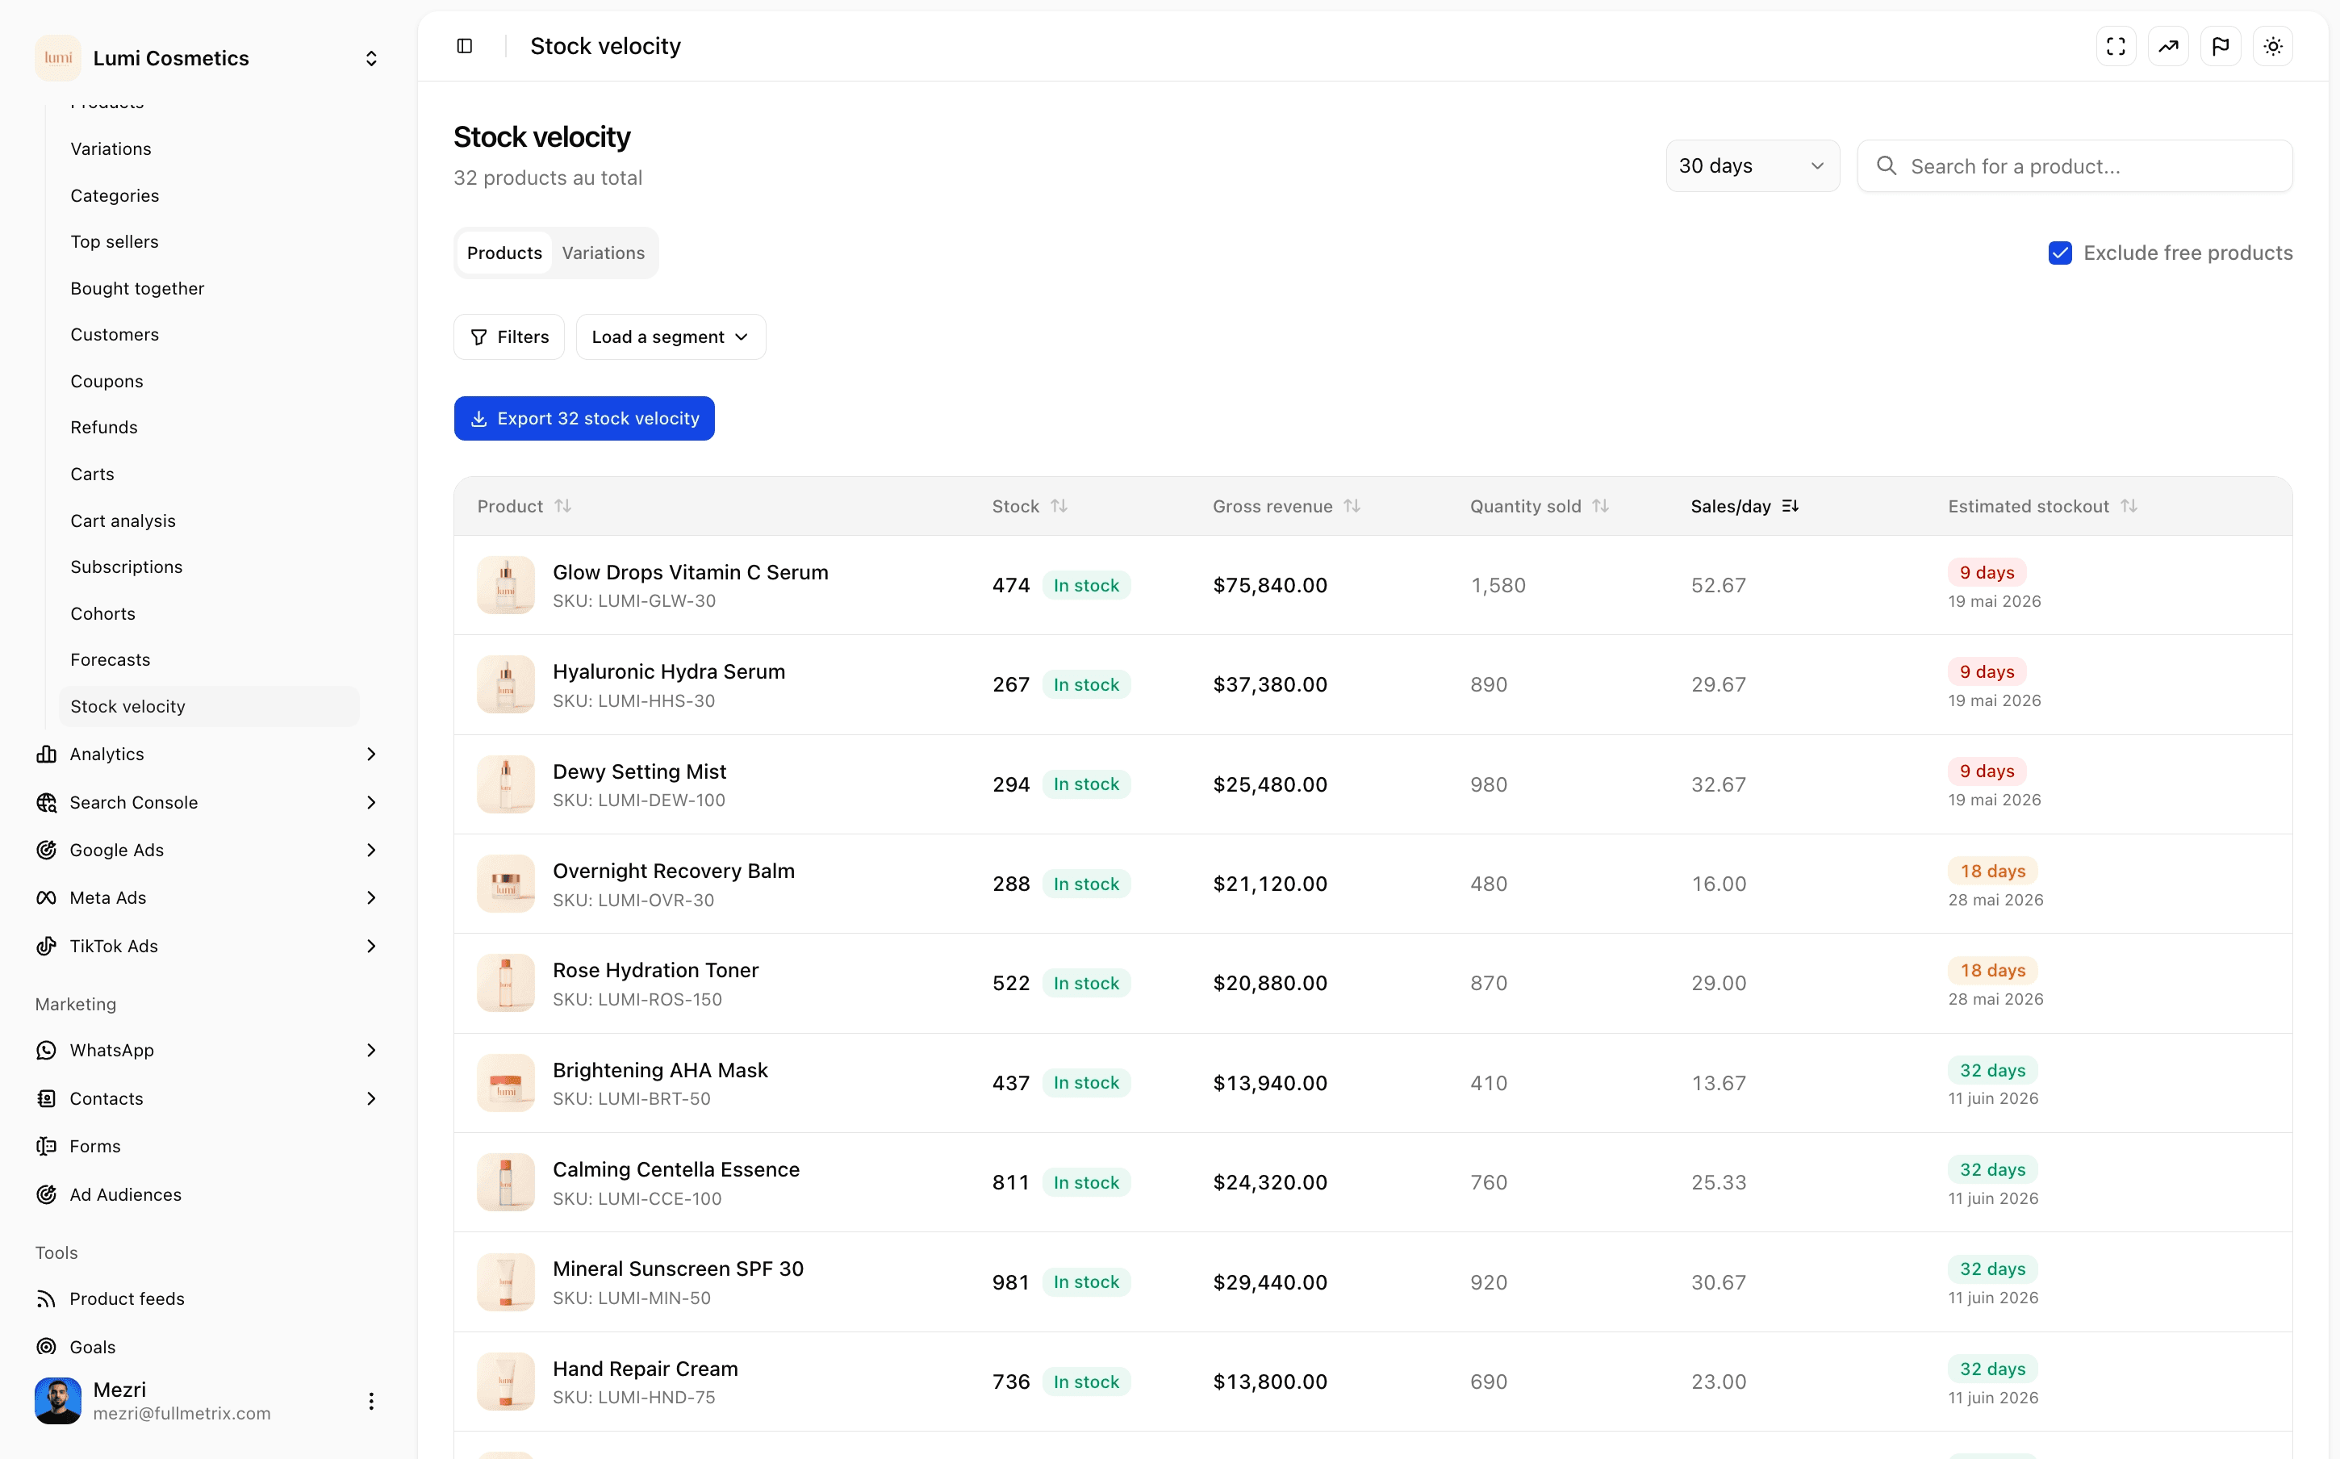
Task: Open Hyaluronic Hydra Serum product
Action: (x=670, y=671)
